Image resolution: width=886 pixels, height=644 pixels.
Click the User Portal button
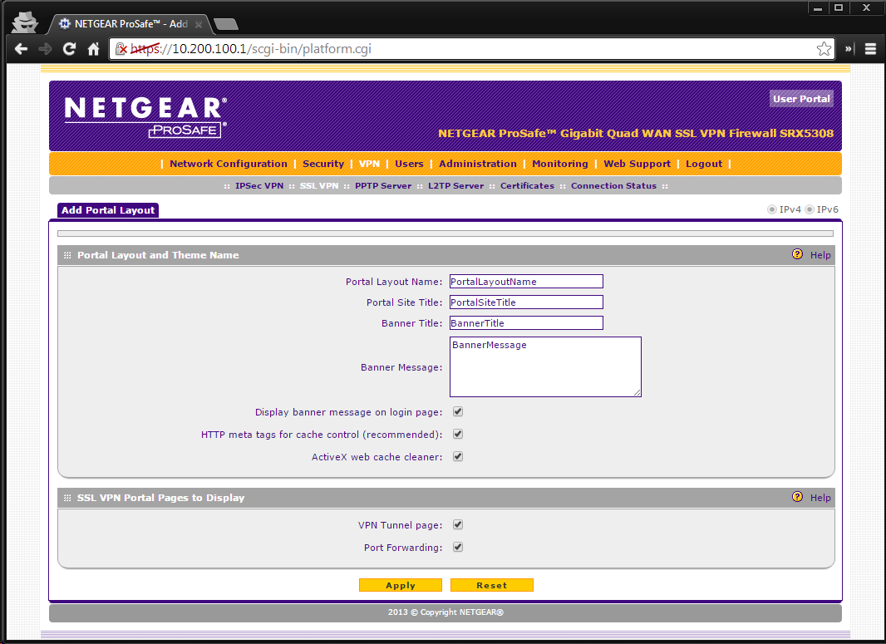click(801, 99)
